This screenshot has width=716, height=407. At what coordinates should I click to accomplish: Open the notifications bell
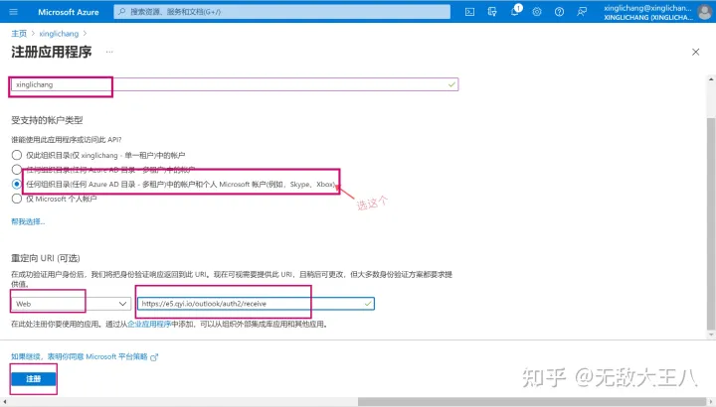coord(515,12)
